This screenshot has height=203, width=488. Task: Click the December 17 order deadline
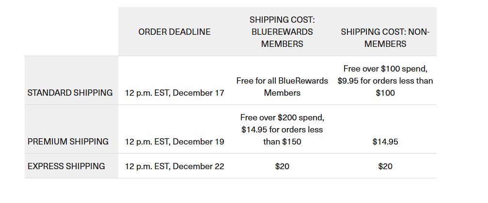click(x=174, y=93)
